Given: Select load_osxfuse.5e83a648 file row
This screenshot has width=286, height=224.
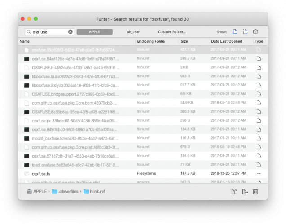Looking at the screenshot, I should 143,165.
